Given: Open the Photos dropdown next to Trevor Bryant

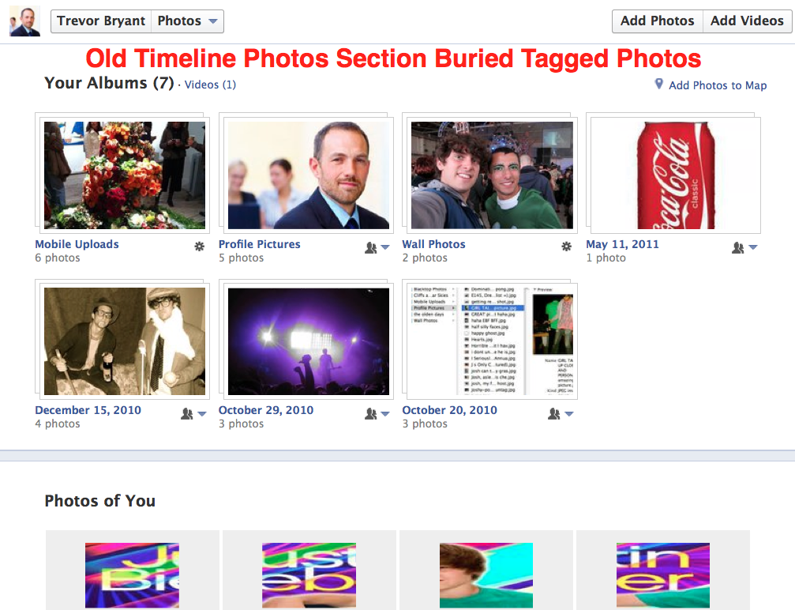Looking at the screenshot, I should pyautogui.click(x=187, y=21).
